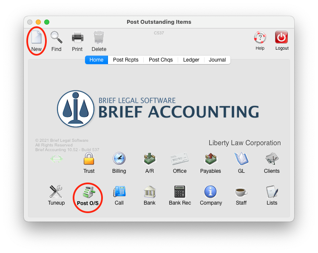The height and width of the screenshot is (253, 318).
Task: Click the Print printer icon
Action: (77, 37)
